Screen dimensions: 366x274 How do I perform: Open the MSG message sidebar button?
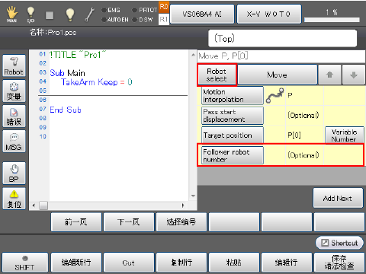click(x=14, y=142)
